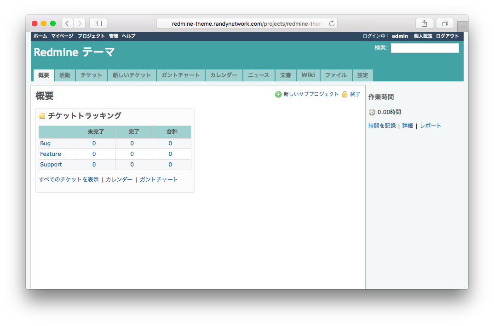Click the green plus new subproject icon
494x326 pixels.
point(278,94)
